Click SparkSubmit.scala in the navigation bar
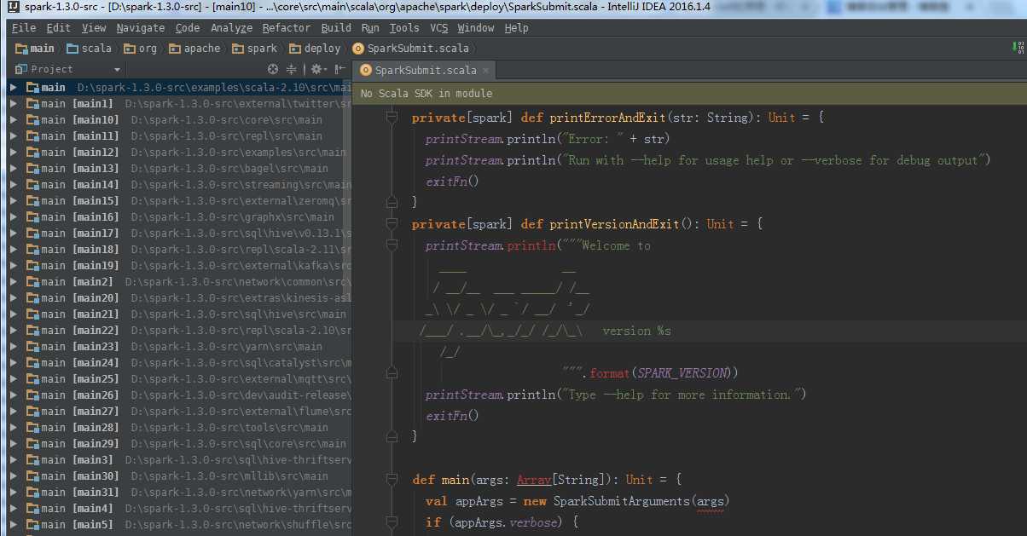The height and width of the screenshot is (536, 1027). click(410, 49)
